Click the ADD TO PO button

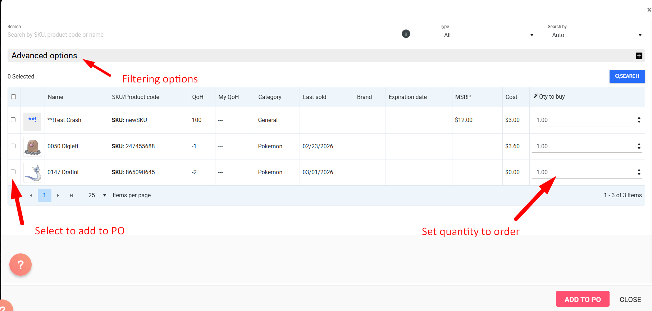point(582,299)
